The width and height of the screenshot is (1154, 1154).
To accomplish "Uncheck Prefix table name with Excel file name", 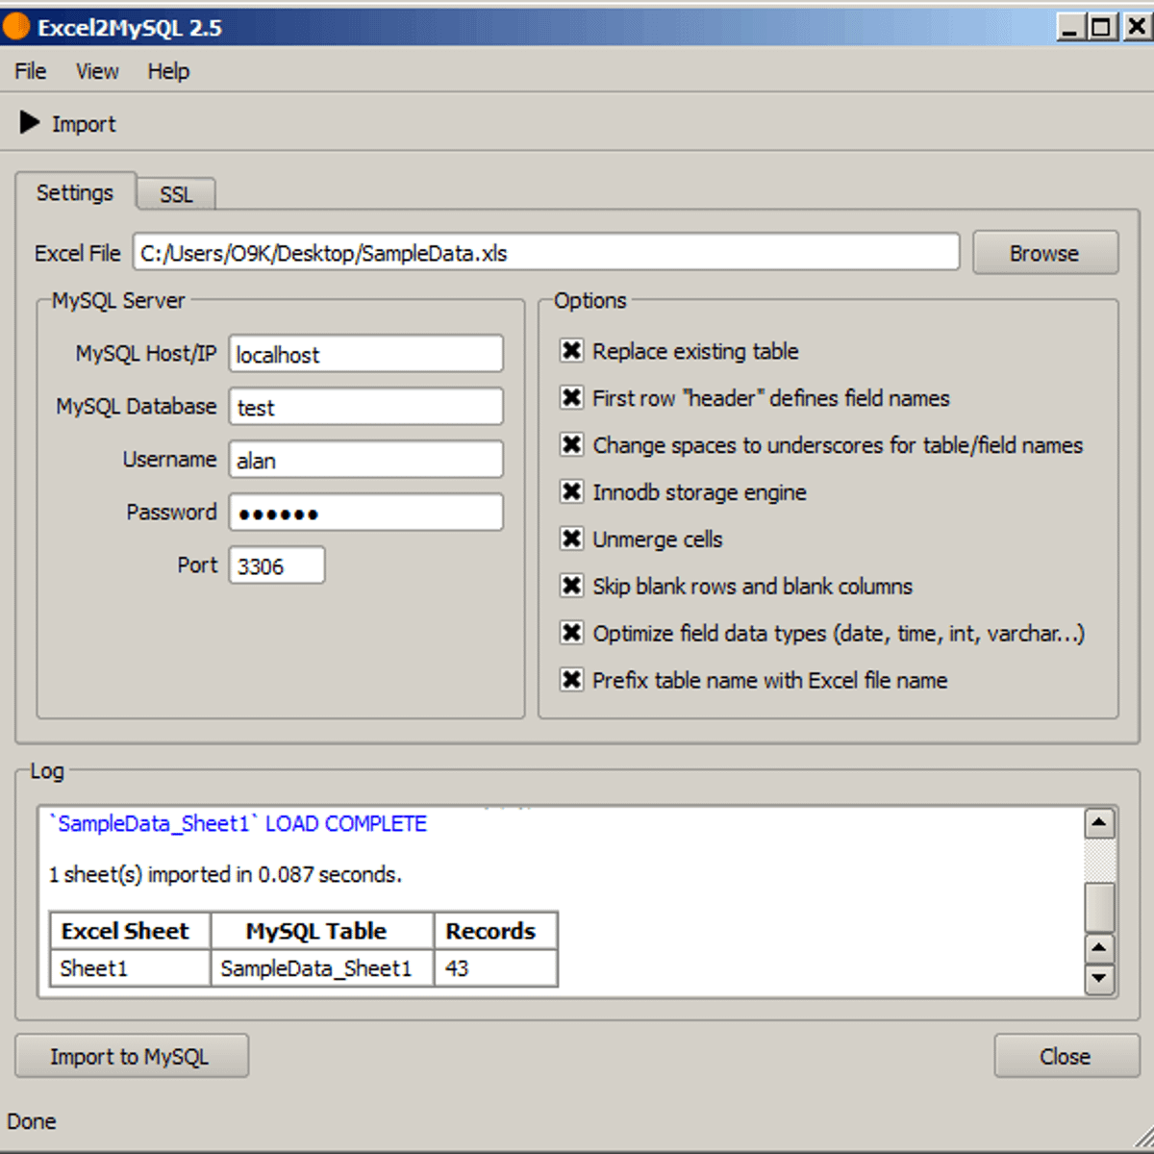I will (571, 681).
